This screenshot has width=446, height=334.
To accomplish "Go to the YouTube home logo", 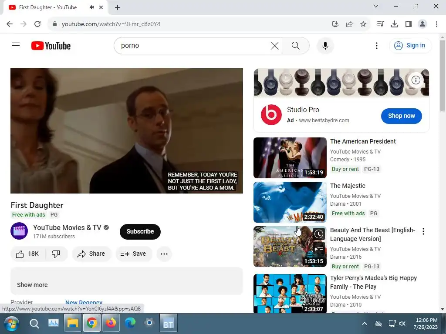I will pos(51,46).
